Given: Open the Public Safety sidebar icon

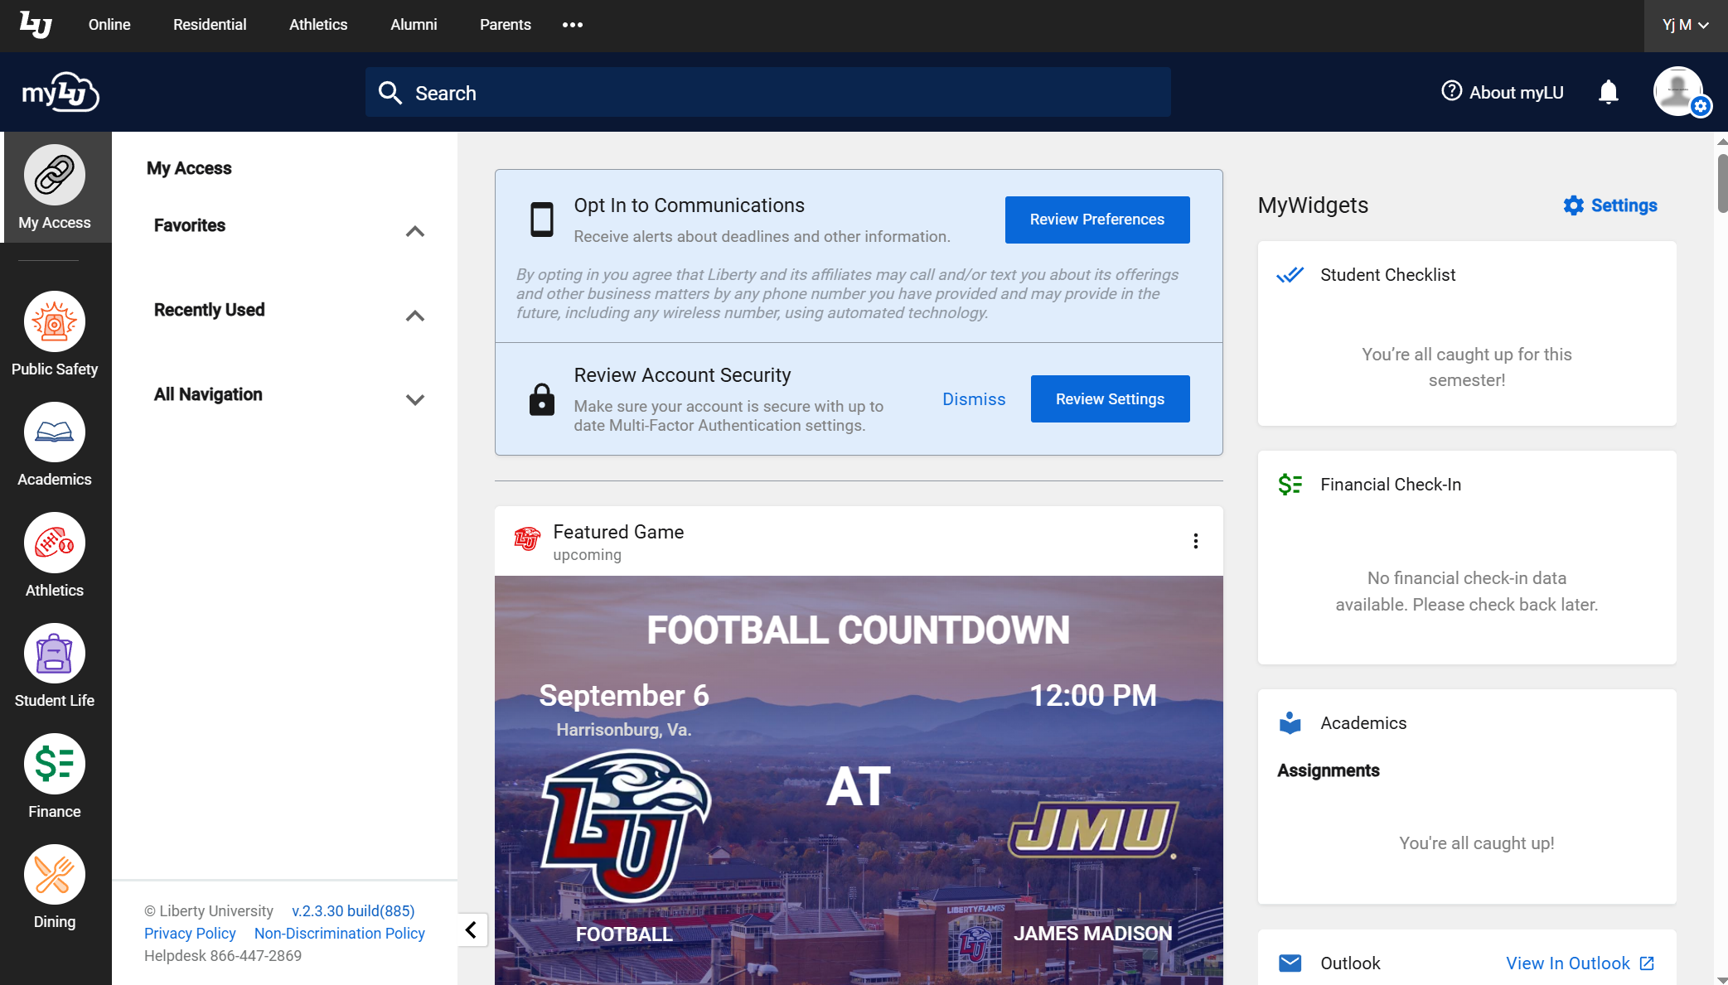Looking at the screenshot, I should point(55,321).
